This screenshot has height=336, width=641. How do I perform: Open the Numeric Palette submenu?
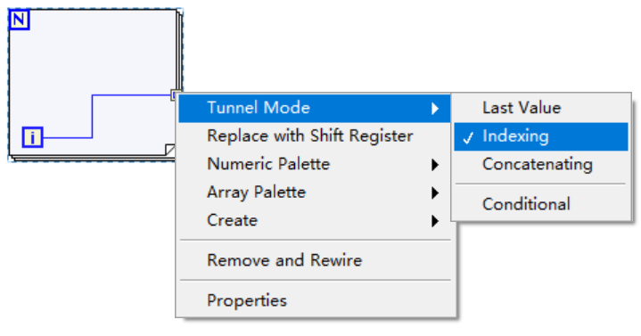(315, 164)
